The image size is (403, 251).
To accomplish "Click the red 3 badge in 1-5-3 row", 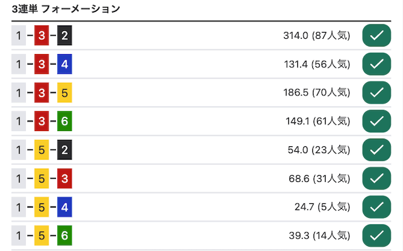I will (64, 178).
